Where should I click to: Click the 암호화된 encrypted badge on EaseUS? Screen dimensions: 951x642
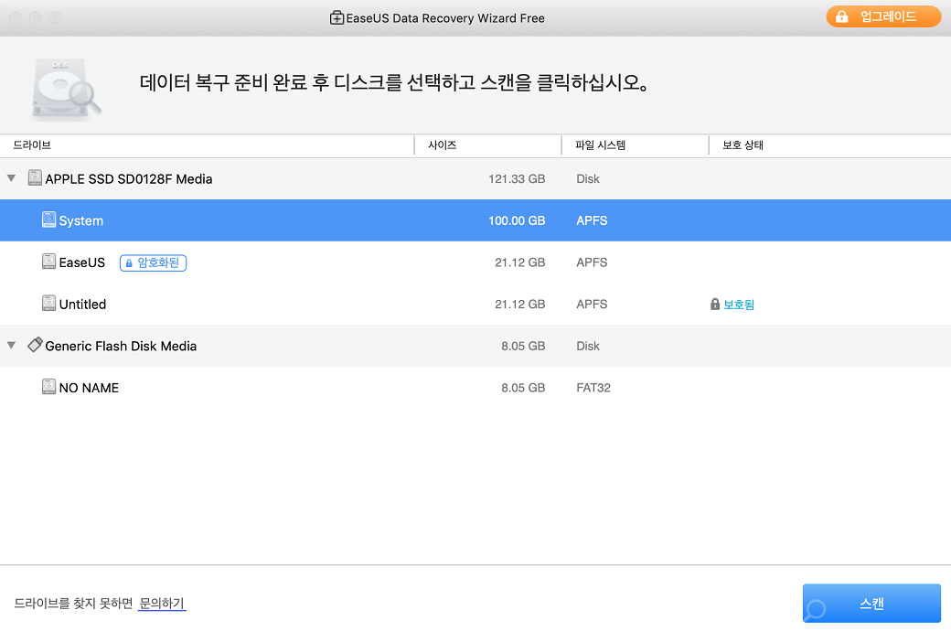click(153, 262)
